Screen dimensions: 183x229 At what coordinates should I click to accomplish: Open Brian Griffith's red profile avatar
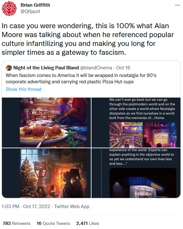pos(9,8)
